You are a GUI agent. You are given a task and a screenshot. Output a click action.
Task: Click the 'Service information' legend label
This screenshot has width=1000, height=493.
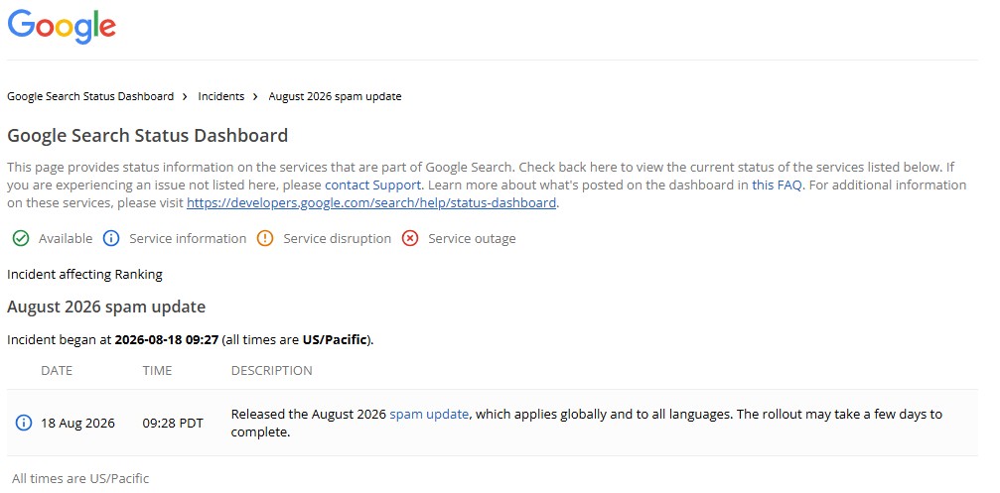tap(188, 239)
